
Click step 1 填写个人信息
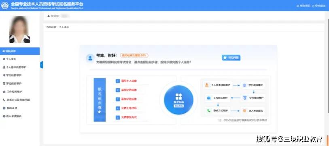(x=129, y=81)
